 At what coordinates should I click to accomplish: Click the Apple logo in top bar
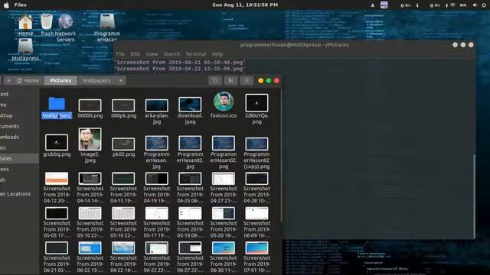[6, 5]
